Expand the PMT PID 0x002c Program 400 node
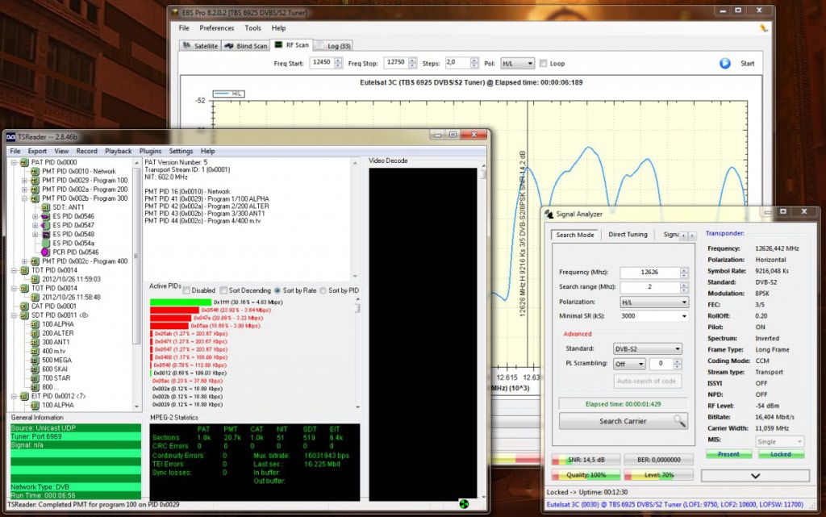This screenshot has height=517, width=826. pos(25,261)
